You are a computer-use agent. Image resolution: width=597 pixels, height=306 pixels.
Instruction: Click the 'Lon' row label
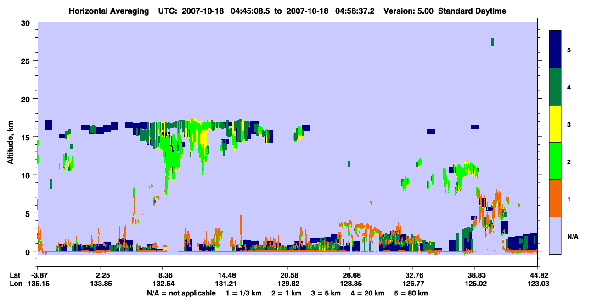point(15,284)
